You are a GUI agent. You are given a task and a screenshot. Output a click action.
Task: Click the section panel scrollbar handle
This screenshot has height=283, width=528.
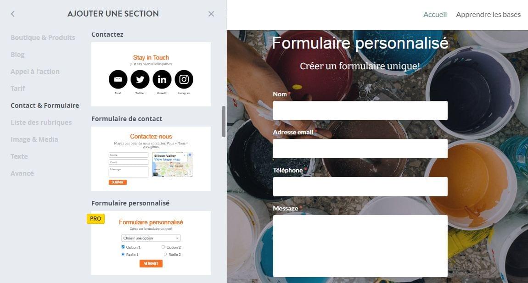coord(224,122)
